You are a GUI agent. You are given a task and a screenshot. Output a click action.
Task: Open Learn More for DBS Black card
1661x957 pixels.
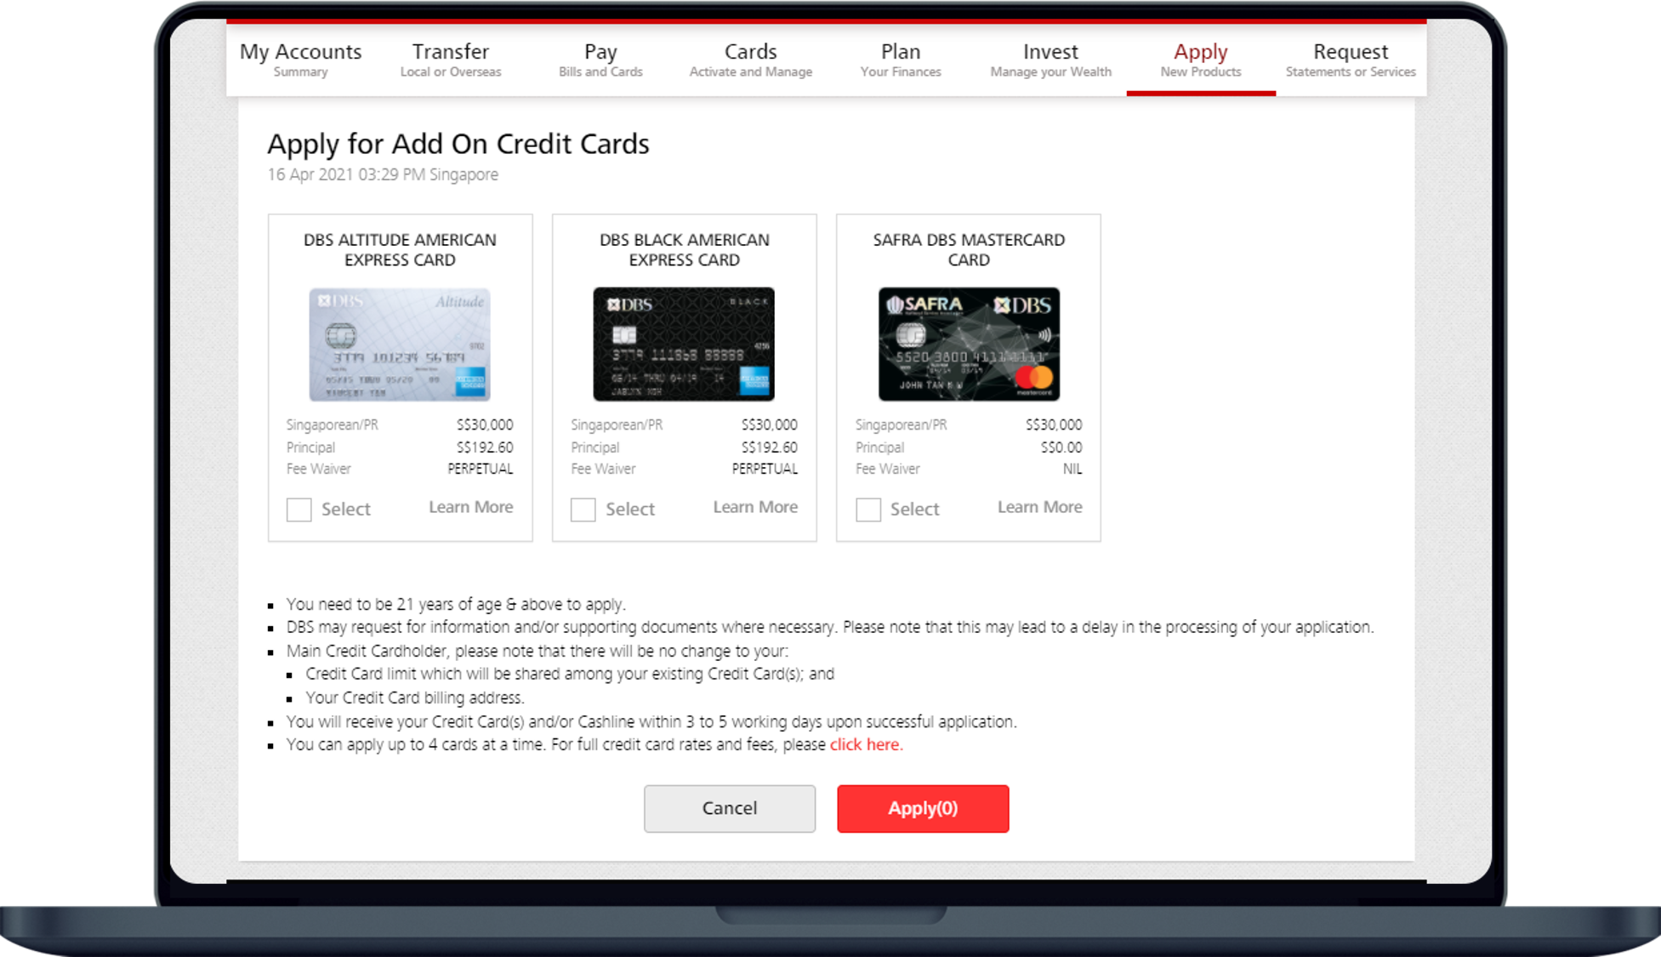tap(755, 507)
